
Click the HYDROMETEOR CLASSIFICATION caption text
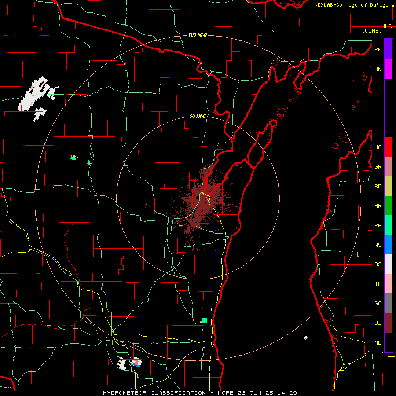click(x=154, y=393)
